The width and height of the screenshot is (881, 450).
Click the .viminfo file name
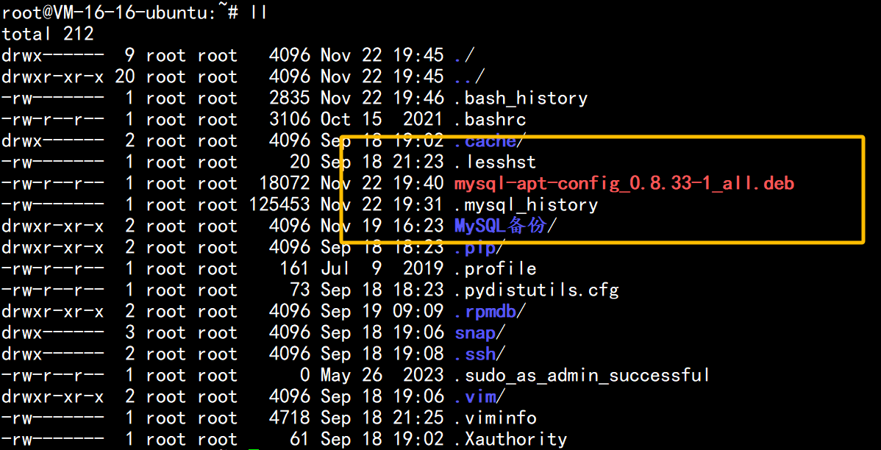(x=495, y=418)
